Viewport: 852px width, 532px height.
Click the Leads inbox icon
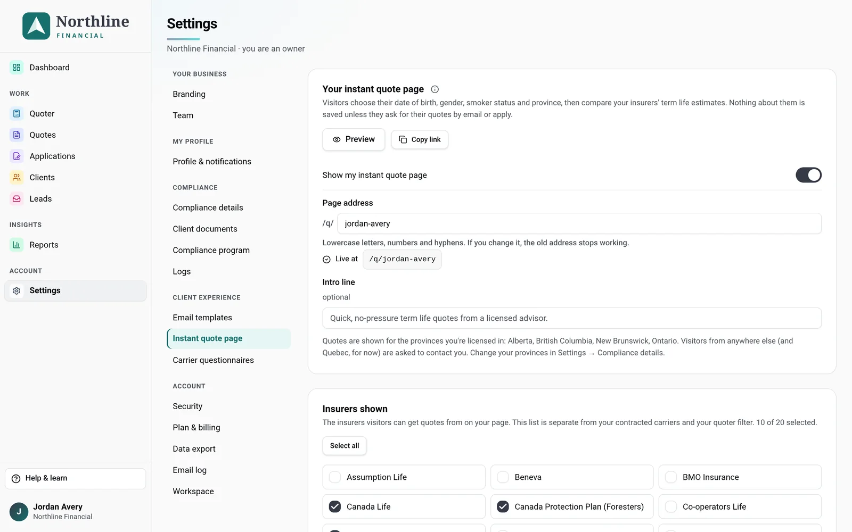click(17, 199)
